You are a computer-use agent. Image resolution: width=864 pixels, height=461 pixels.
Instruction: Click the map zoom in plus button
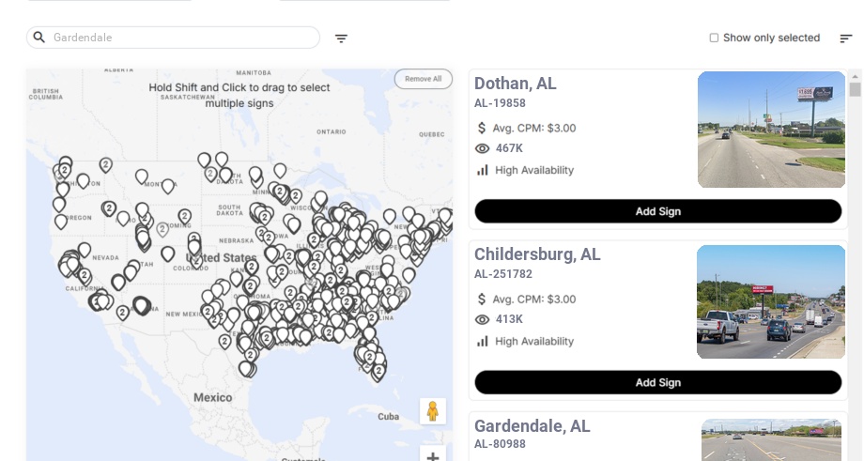[433, 455]
